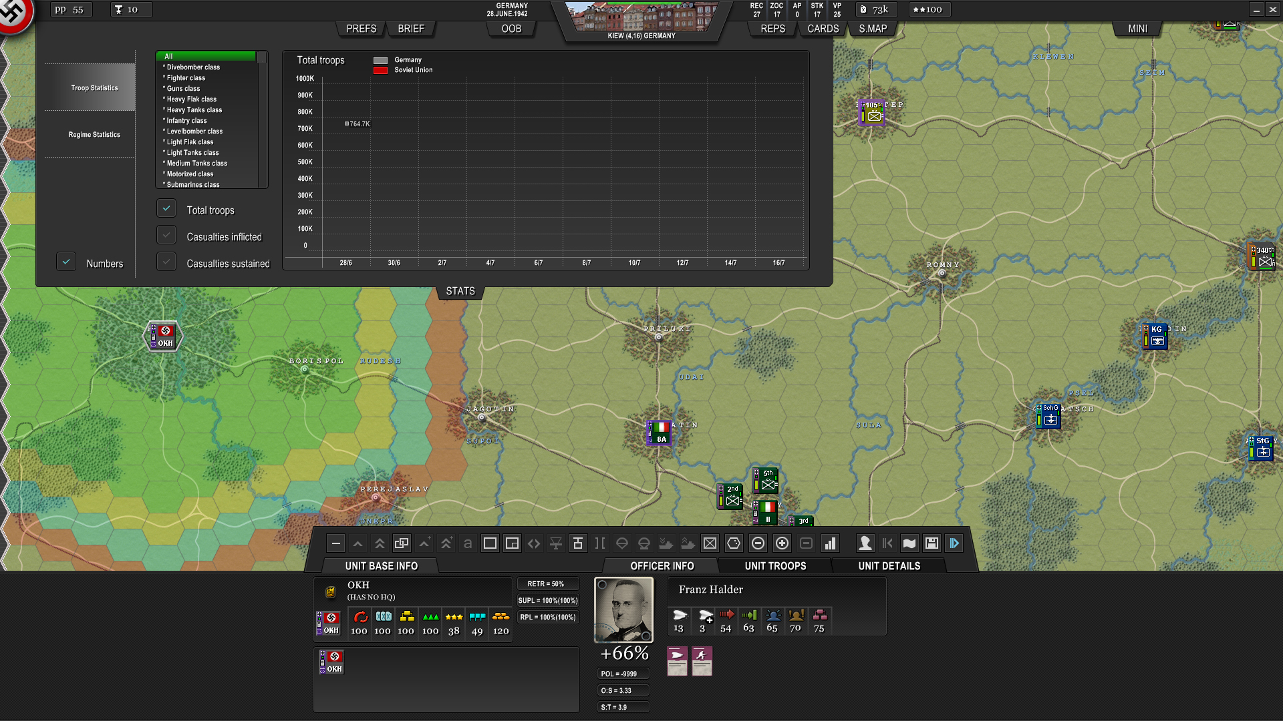This screenshot has height=721, width=1283.
Task: Switch to UNIT BASE INFO tab
Action: (x=381, y=566)
